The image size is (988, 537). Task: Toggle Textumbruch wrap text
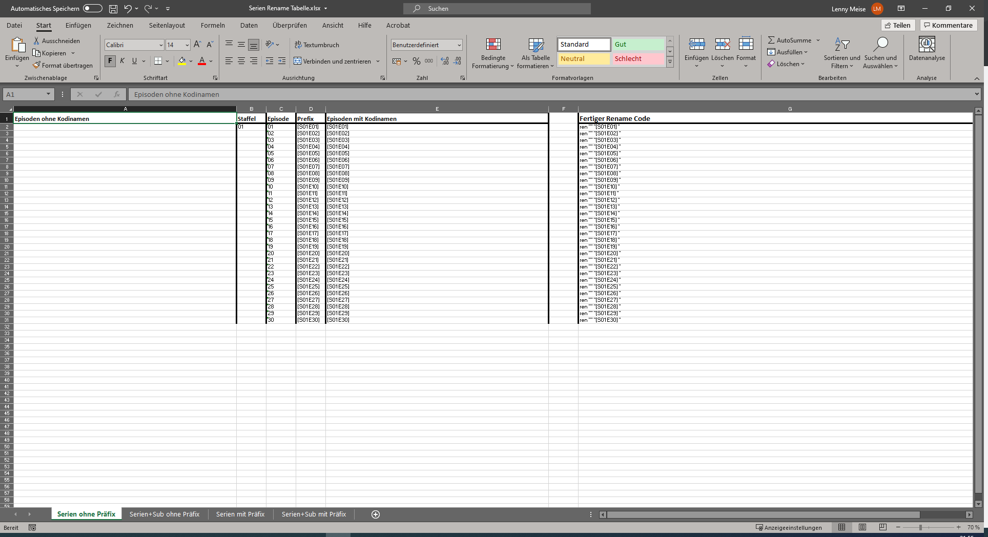pos(317,45)
